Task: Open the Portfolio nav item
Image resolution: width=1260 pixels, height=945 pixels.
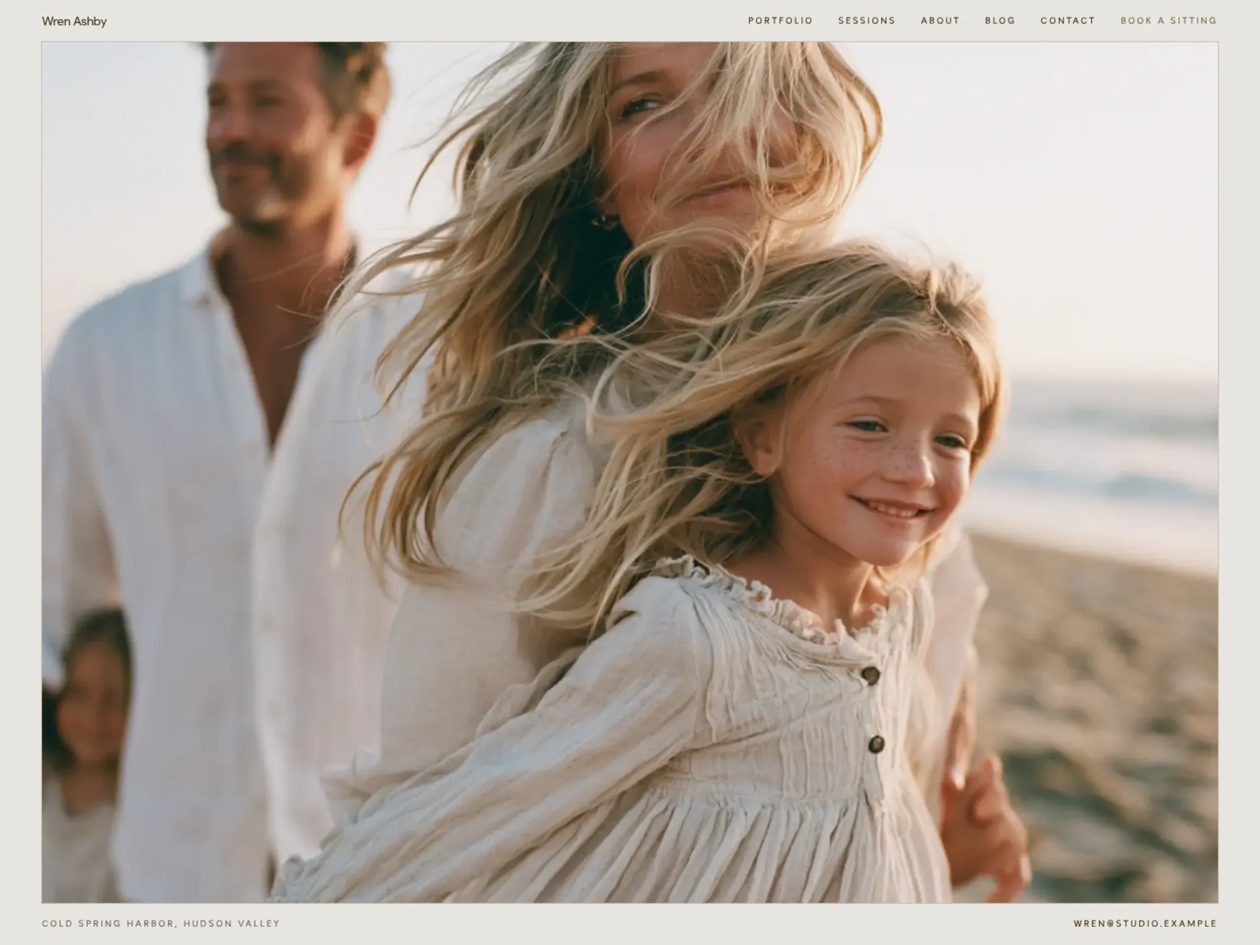Action: click(781, 21)
